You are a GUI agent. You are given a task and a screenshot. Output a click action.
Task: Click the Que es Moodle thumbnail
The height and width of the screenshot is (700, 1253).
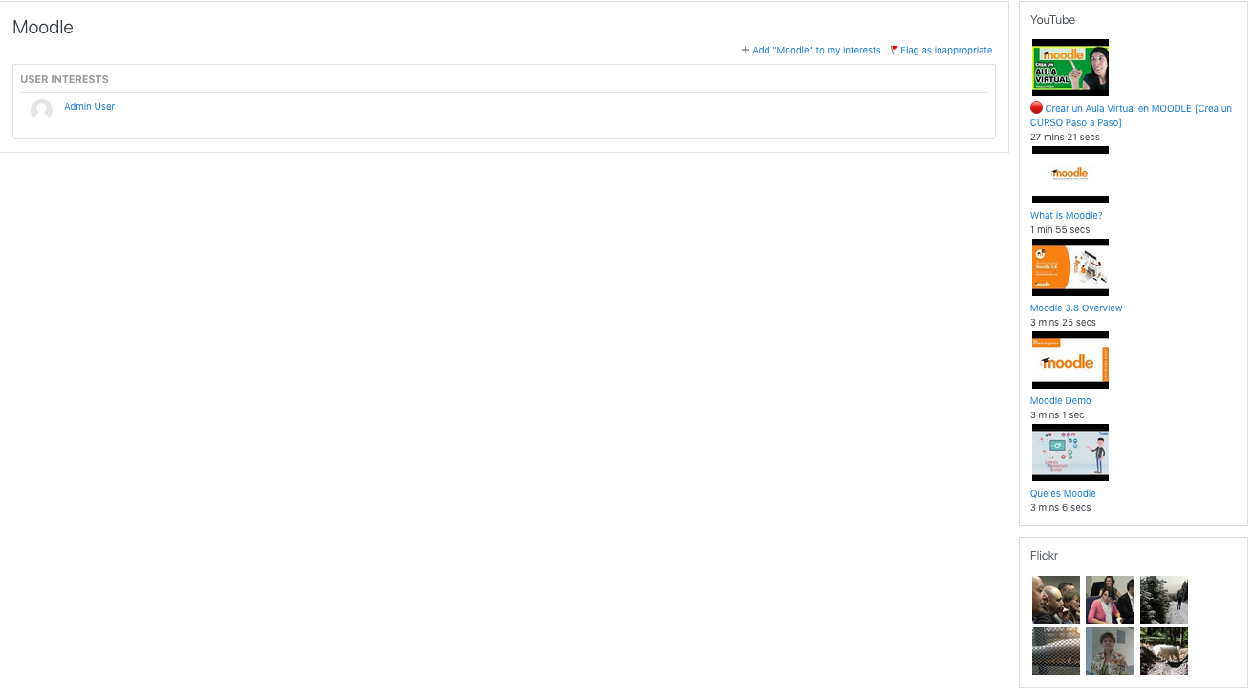pyautogui.click(x=1070, y=453)
